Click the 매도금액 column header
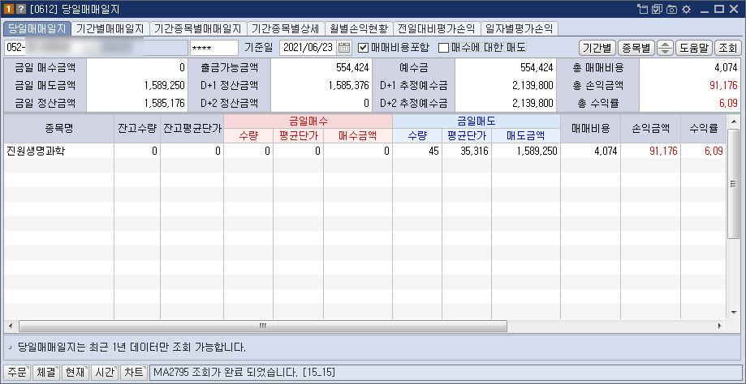The width and height of the screenshot is (746, 384). (x=526, y=136)
